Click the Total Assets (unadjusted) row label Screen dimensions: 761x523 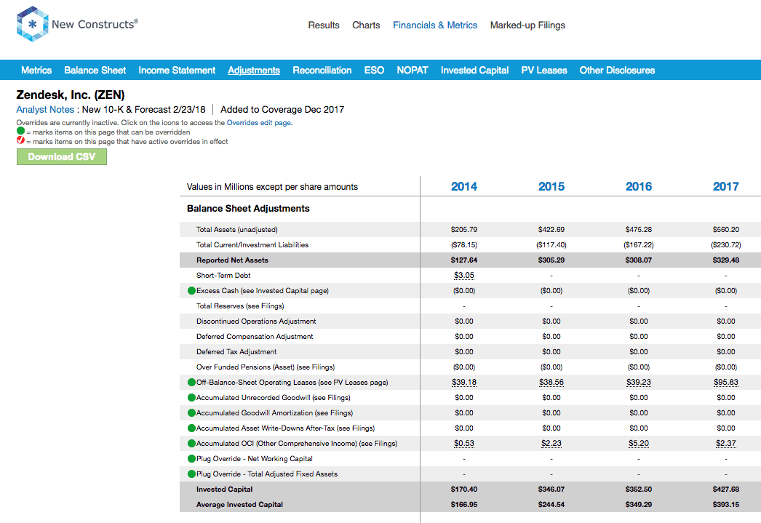237,229
